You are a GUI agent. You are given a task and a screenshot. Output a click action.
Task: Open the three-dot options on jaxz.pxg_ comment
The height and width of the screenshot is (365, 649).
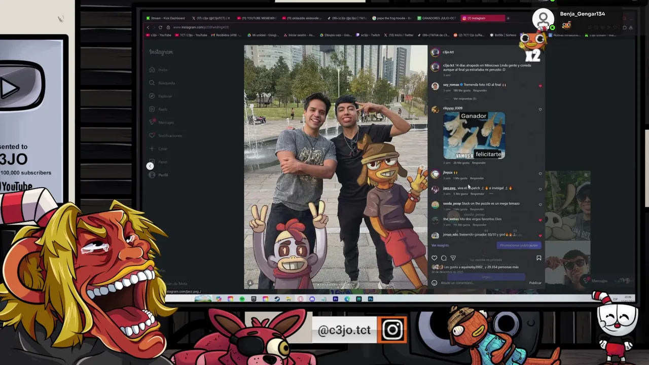(x=491, y=194)
